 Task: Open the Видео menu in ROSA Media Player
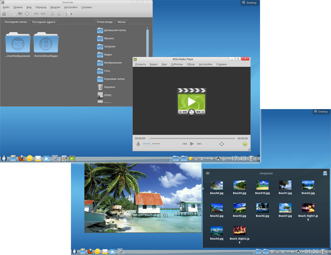click(154, 64)
